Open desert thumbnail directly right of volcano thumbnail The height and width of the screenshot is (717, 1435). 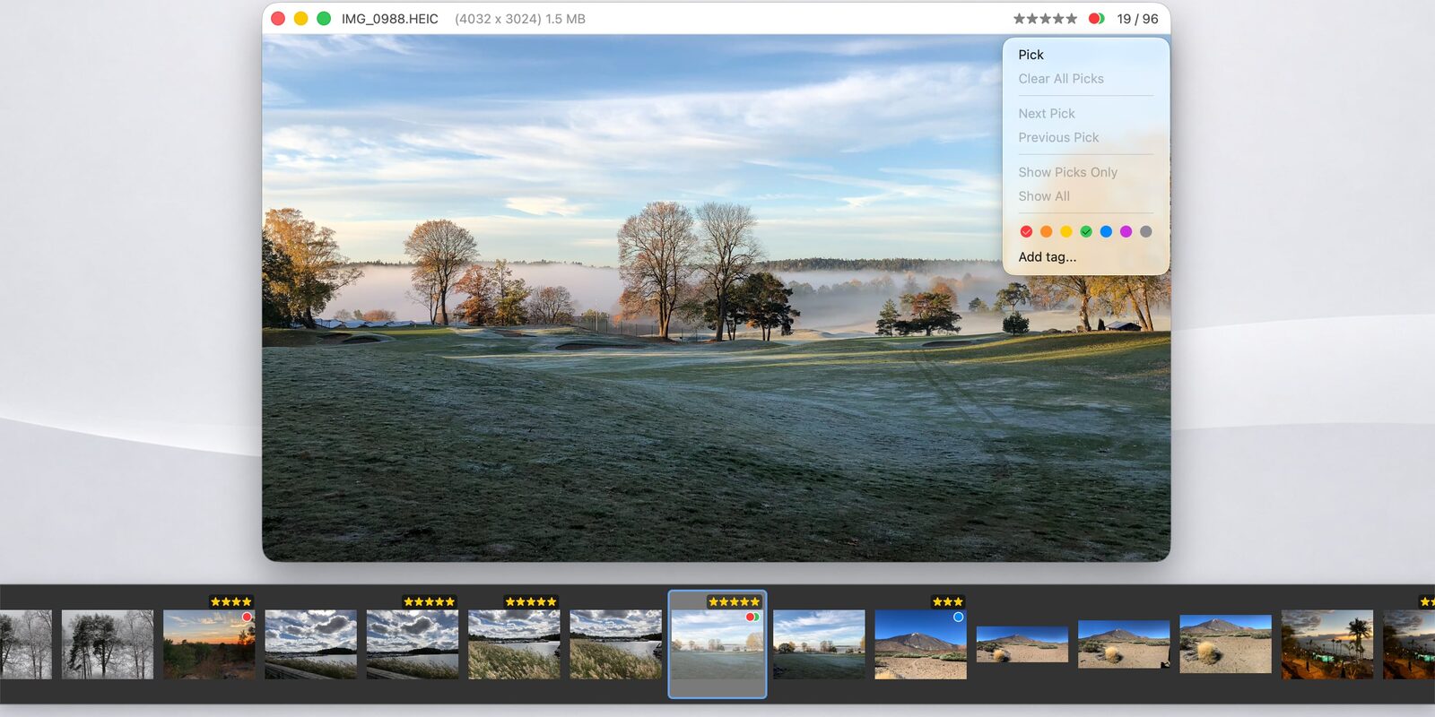tap(1022, 644)
